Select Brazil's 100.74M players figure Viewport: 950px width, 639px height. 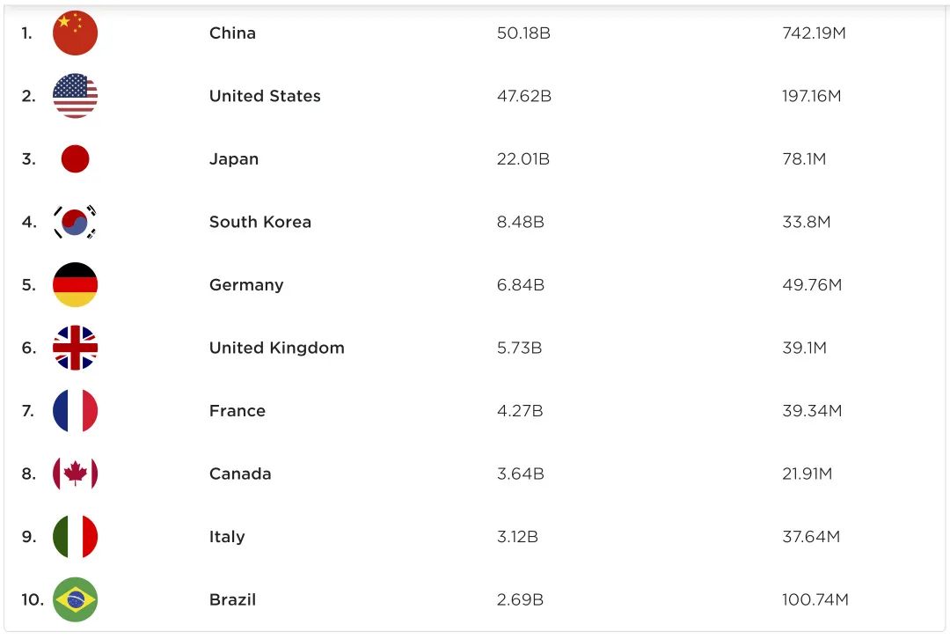click(x=815, y=599)
